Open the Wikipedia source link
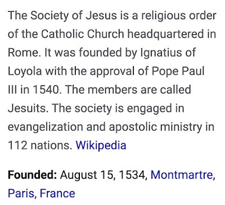The image size is (225, 205). (x=101, y=145)
